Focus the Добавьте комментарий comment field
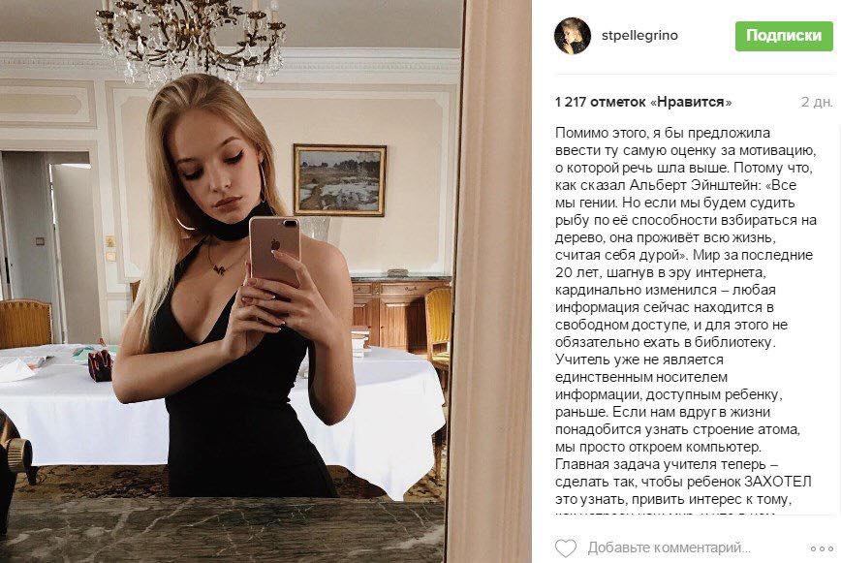This screenshot has width=841, height=563. click(669, 548)
